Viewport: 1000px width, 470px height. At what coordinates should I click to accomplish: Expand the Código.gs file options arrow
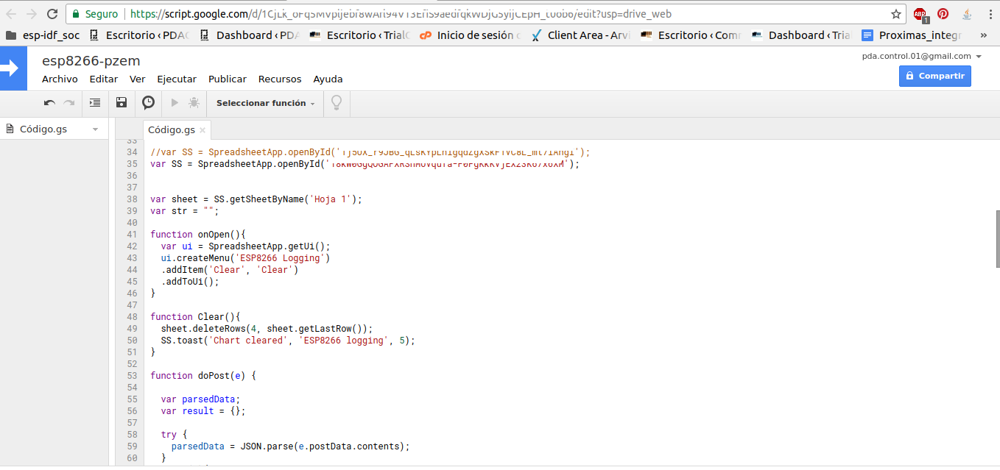(95, 129)
